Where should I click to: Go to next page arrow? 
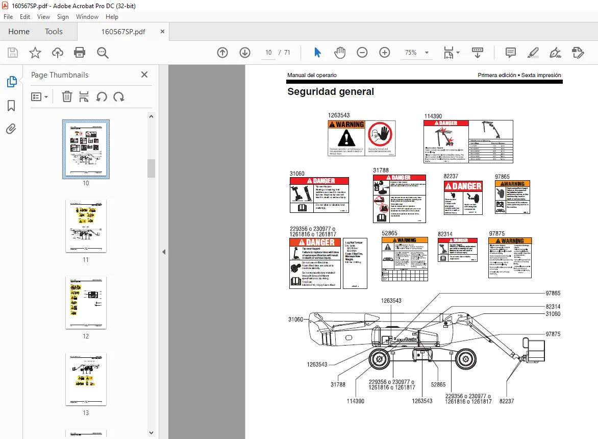pyautogui.click(x=245, y=53)
